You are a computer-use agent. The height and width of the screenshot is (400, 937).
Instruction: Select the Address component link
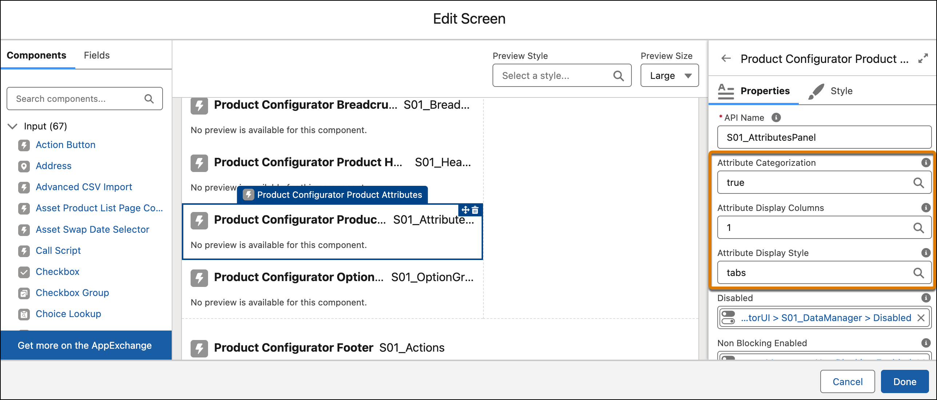pos(53,166)
